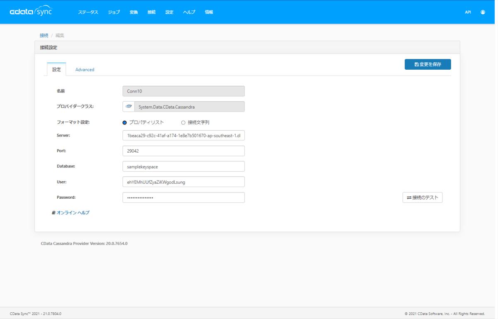This screenshot has width=498, height=319.
Task: Click the 接続 breadcrumb link
Action: 44,35
